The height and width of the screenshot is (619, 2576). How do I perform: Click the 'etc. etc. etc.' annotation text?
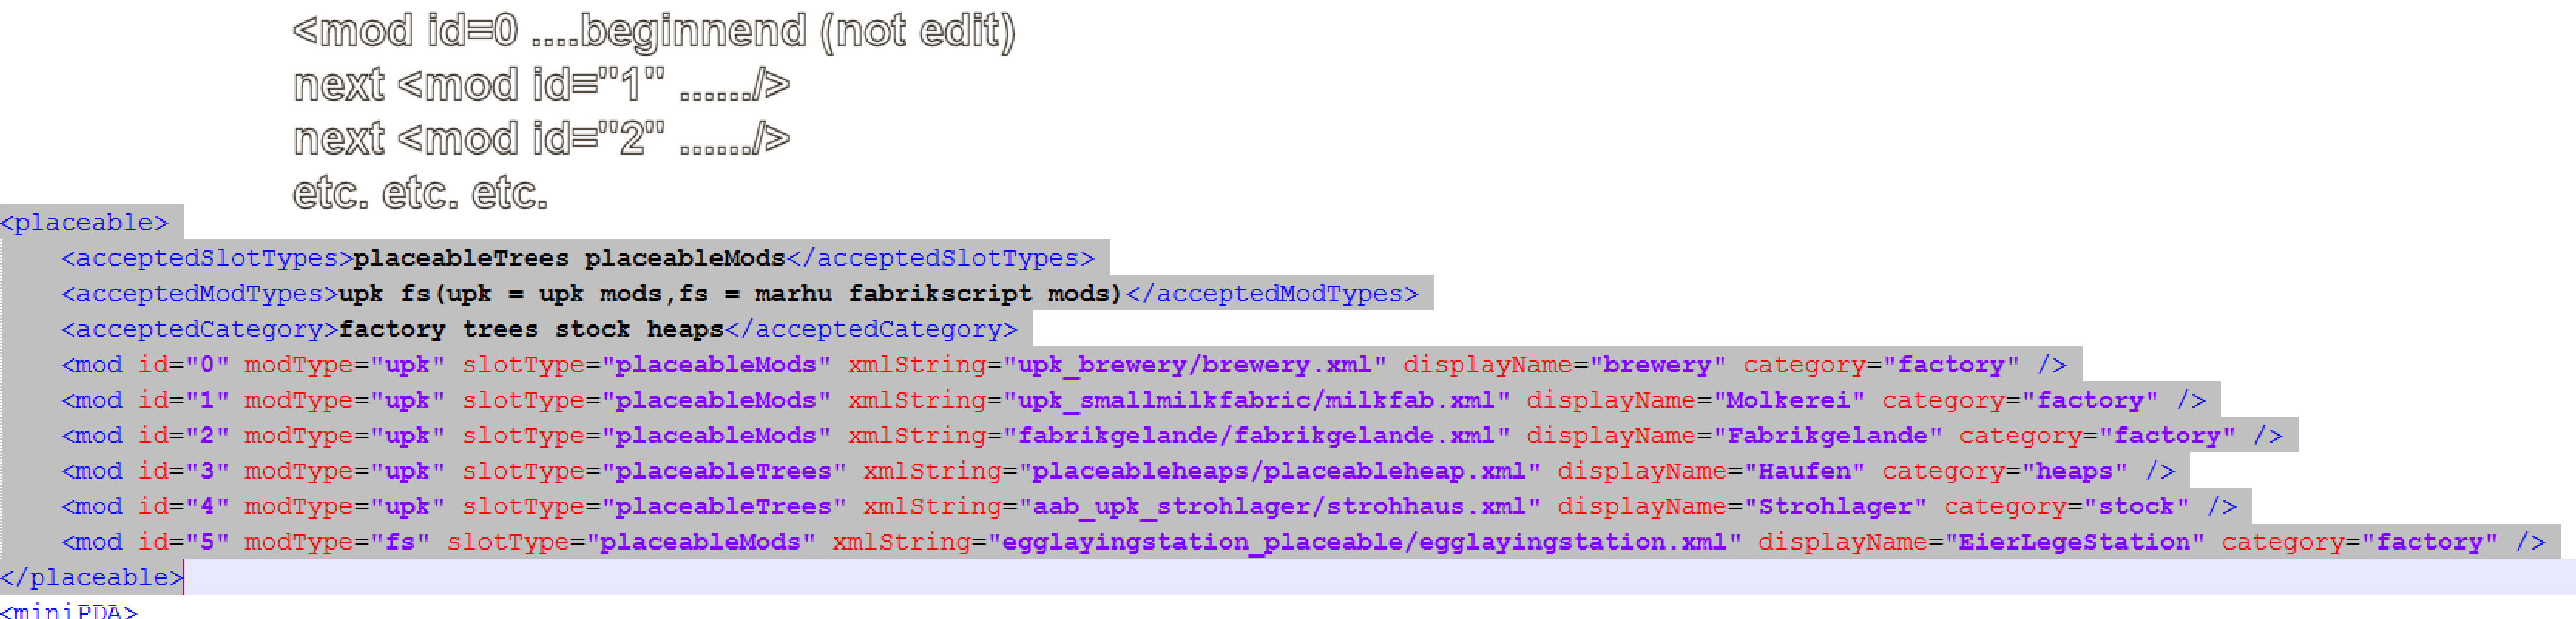coord(420,192)
